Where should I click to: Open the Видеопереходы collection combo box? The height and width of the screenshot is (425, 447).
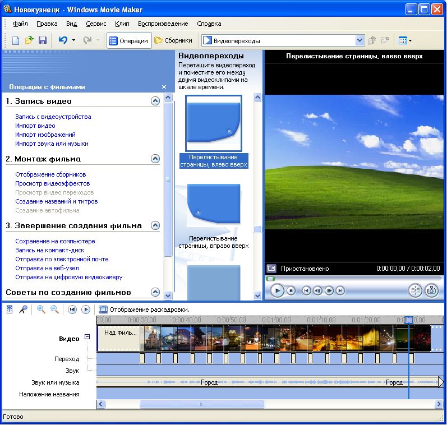(283, 41)
